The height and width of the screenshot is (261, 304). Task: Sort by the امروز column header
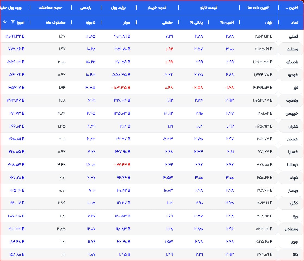click(x=21, y=23)
